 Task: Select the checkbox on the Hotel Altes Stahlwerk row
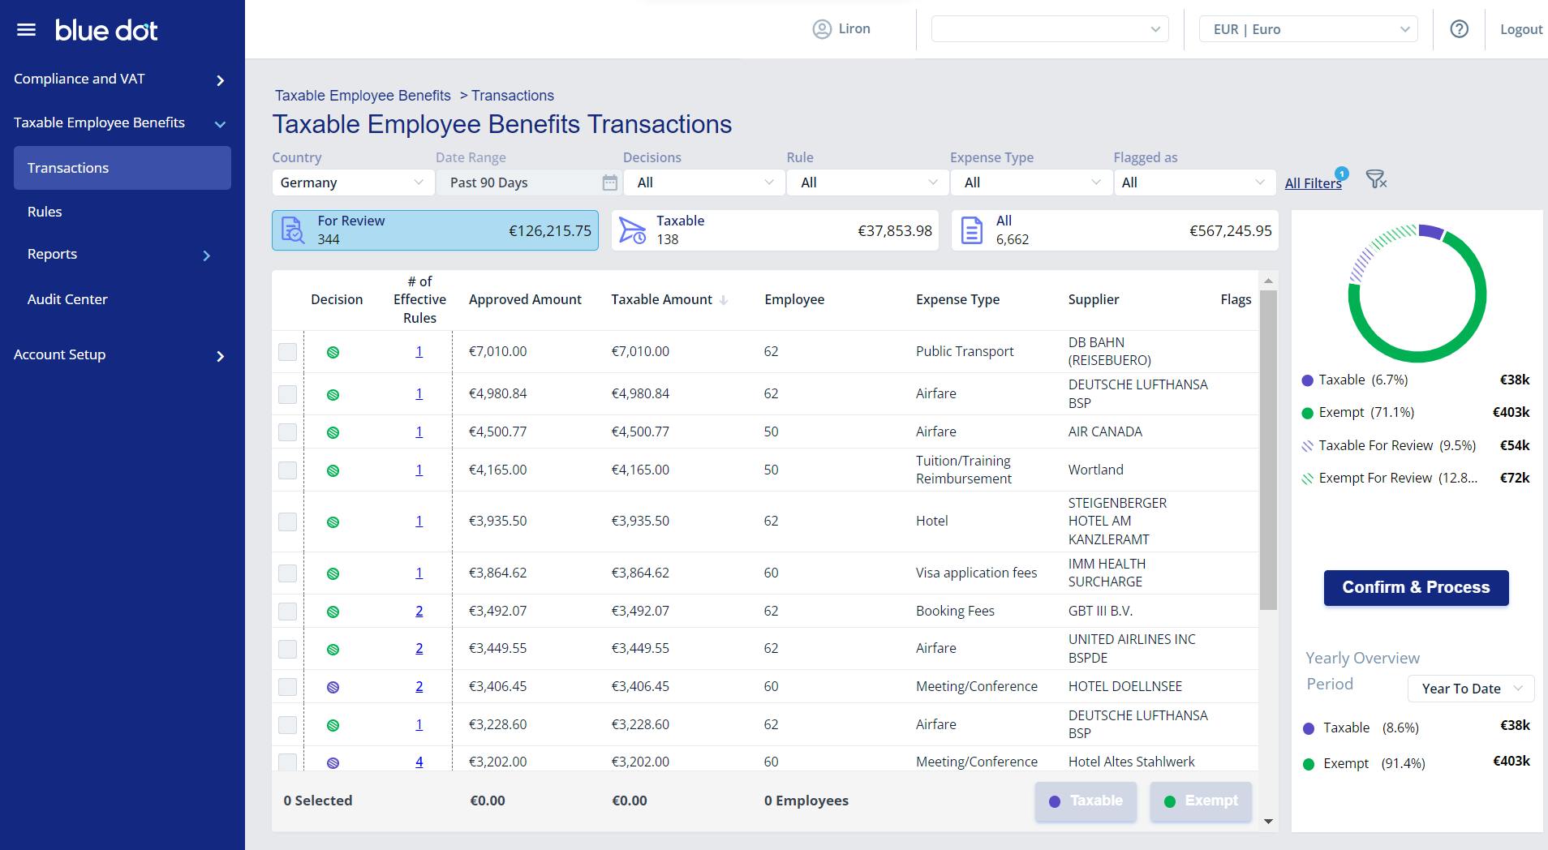[287, 762]
